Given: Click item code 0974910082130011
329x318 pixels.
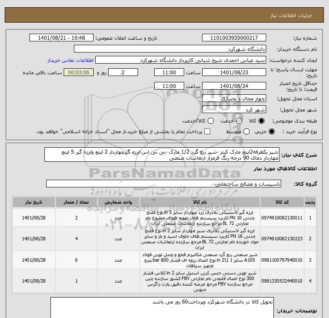Looking at the screenshot, I should point(282,218).
